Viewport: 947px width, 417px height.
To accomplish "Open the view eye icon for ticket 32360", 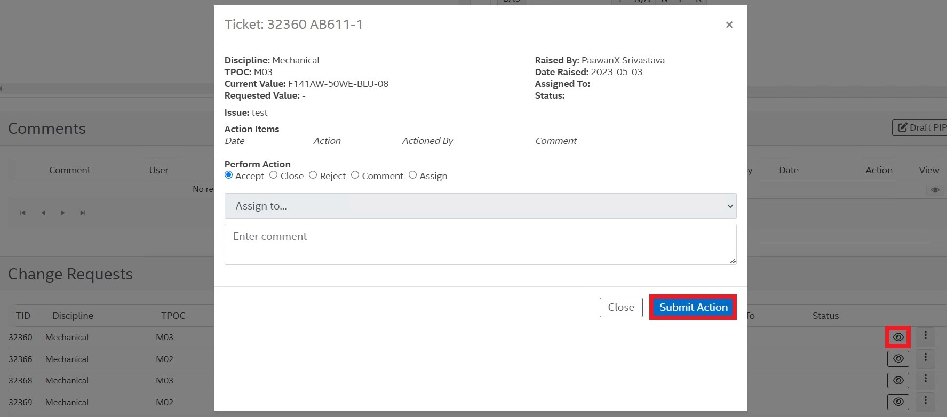I will [898, 337].
